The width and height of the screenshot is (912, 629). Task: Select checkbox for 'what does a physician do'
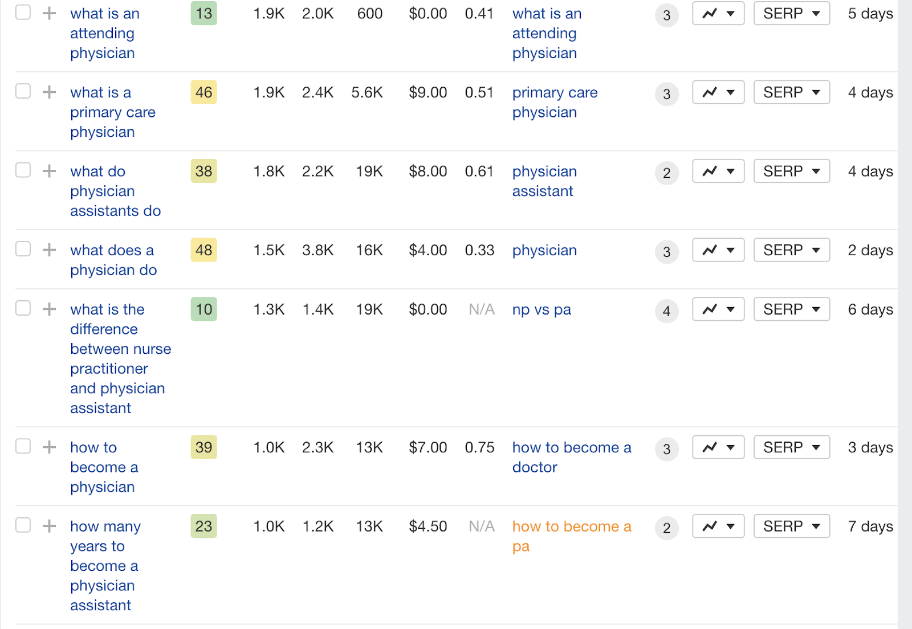(23, 249)
